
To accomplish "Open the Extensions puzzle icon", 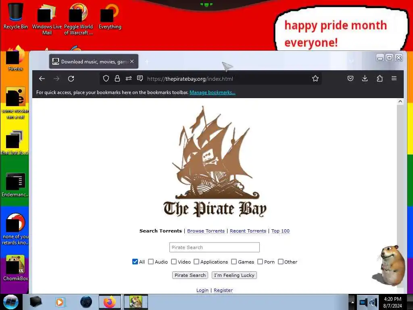I will 380,78.
